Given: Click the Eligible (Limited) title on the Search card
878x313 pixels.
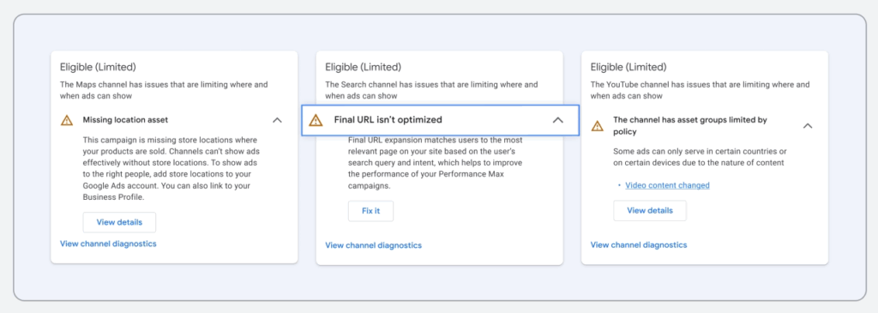Looking at the screenshot, I should (x=364, y=67).
